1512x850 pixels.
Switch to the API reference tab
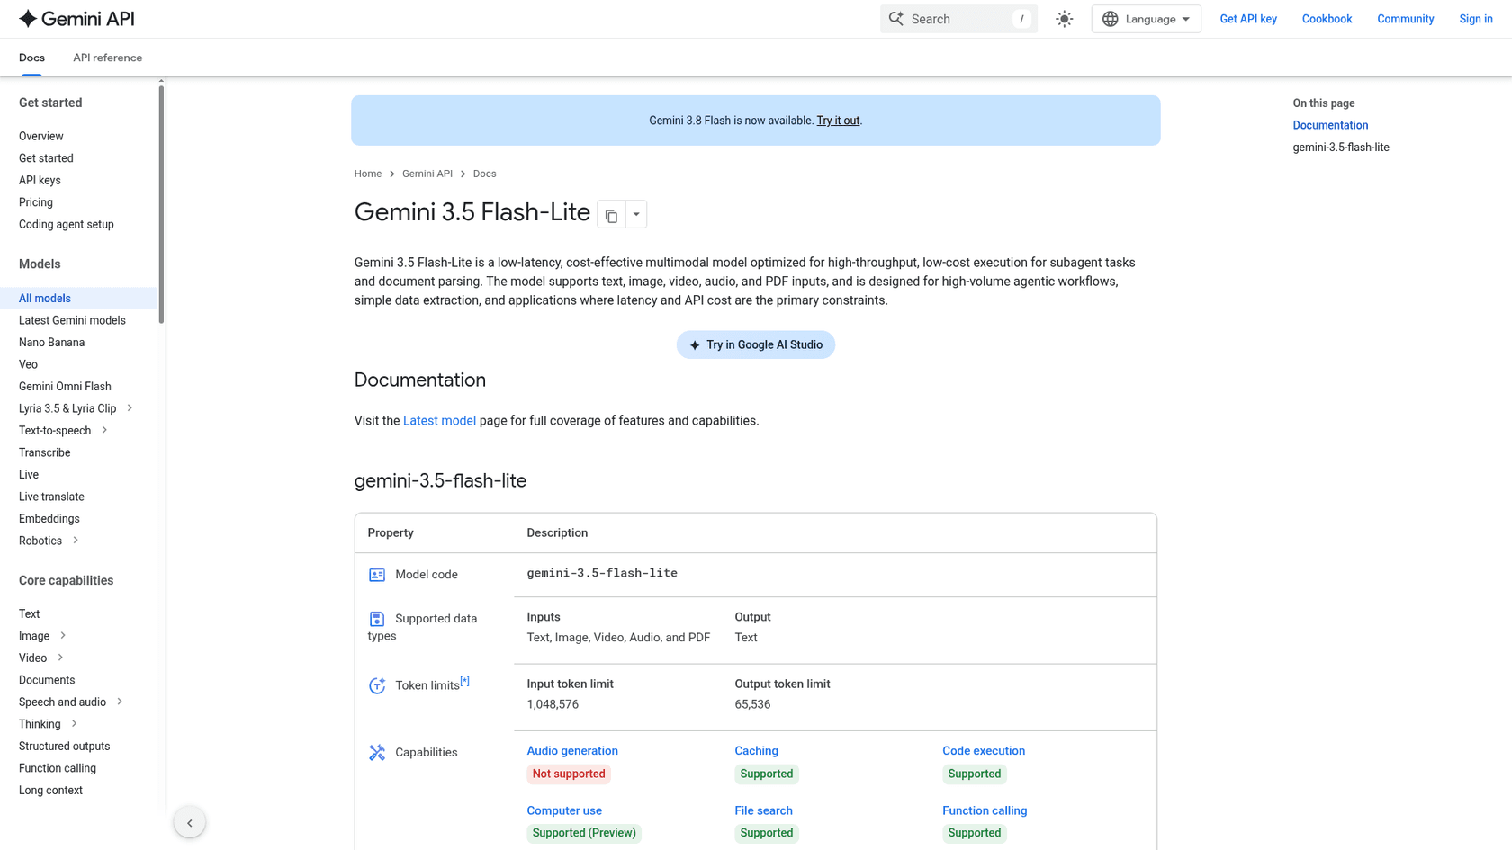(x=107, y=58)
